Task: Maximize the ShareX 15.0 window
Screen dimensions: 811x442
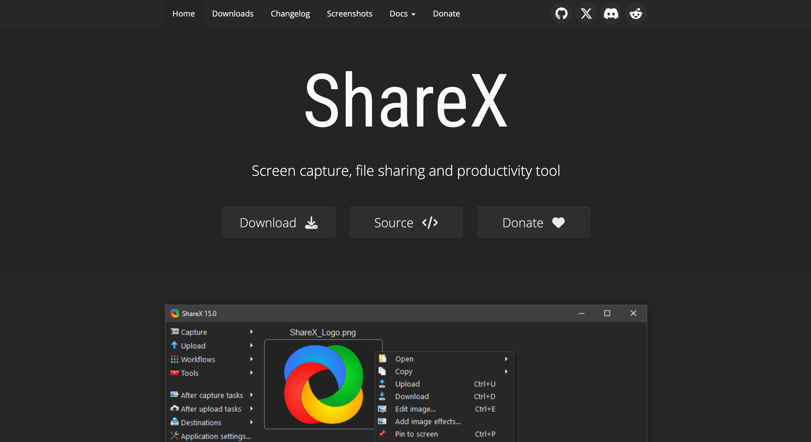Action: tap(607, 313)
